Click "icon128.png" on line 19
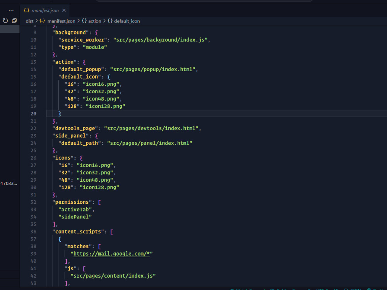Screen dimensions: 387x290 pyautogui.click(x=105, y=106)
